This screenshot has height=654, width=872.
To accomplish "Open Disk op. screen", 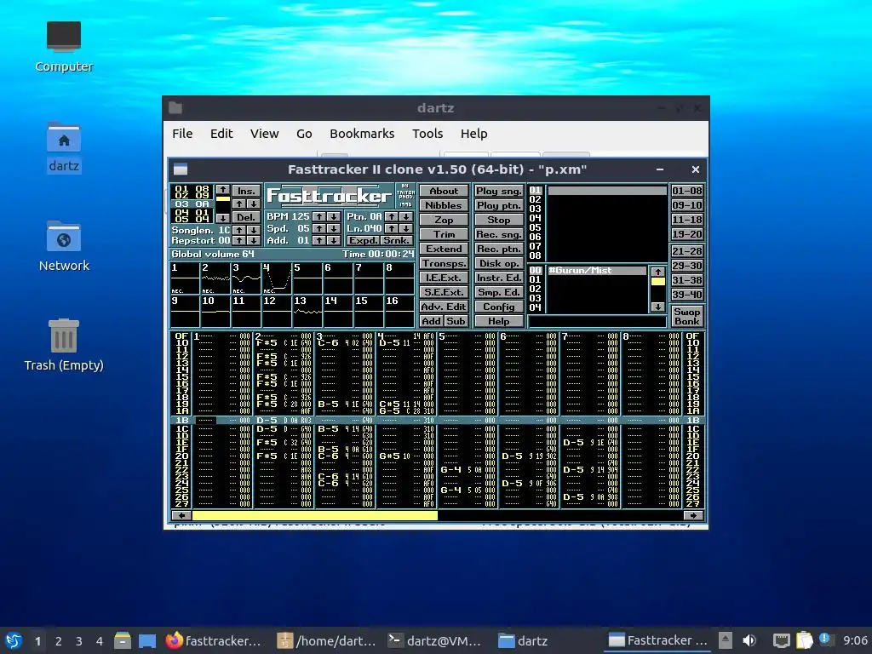I will click(x=499, y=263).
